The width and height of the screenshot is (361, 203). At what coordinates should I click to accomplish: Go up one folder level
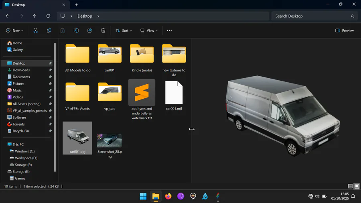34,16
